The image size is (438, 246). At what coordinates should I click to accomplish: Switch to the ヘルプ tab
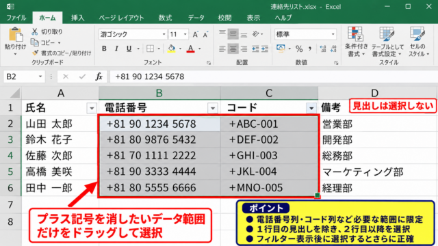283,18
